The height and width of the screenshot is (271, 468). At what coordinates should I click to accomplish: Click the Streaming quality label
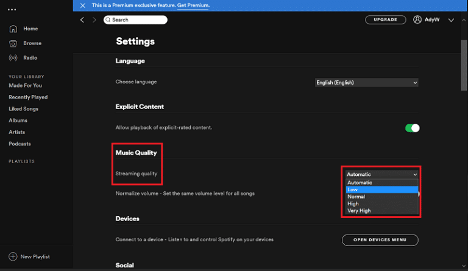tap(136, 174)
